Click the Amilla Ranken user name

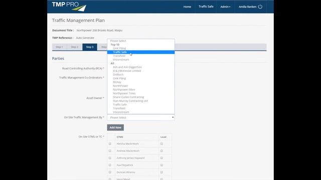click(x=247, y=6)
